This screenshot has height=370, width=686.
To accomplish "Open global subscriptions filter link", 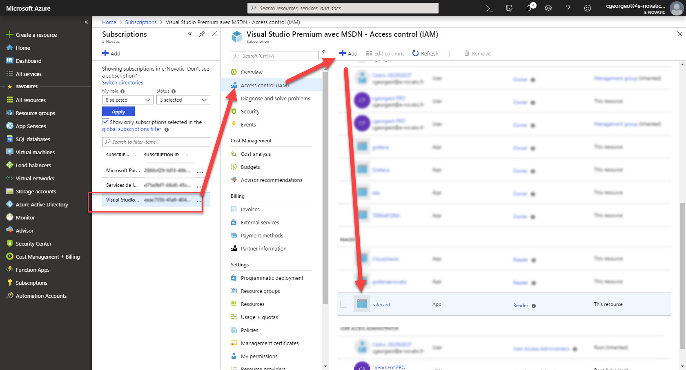I will pos(131,129).
